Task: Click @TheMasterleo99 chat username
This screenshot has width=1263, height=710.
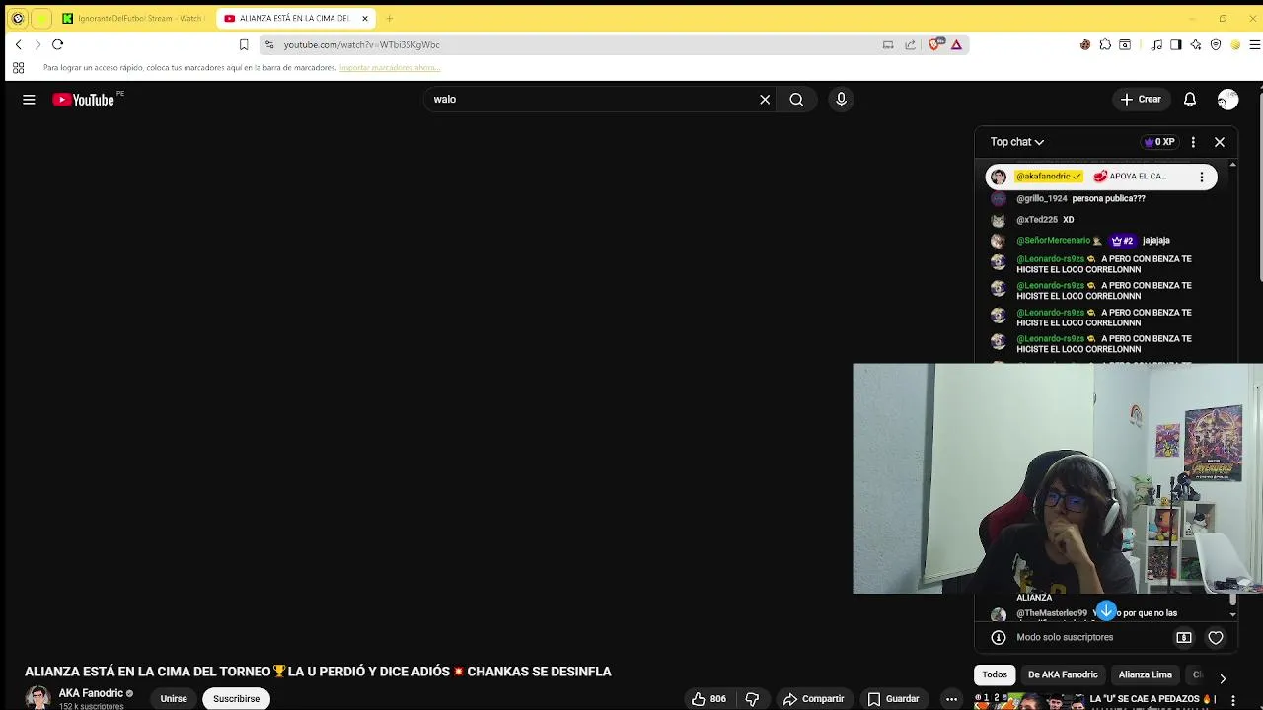Action: [1051, 613]
